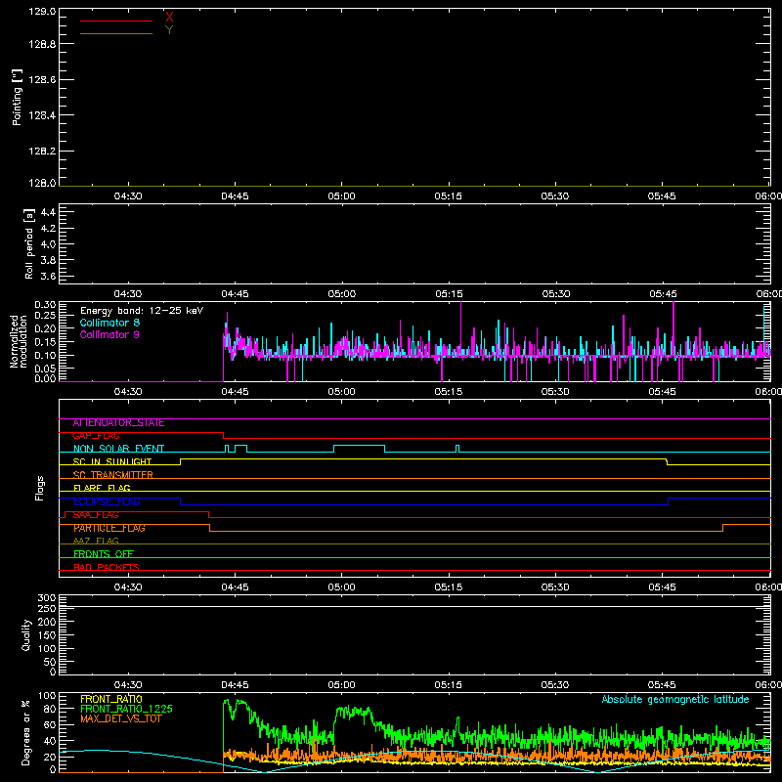Click the PARTICLE_FLAG label
This screenshot has height=782, width=782.
coord(109,528)
